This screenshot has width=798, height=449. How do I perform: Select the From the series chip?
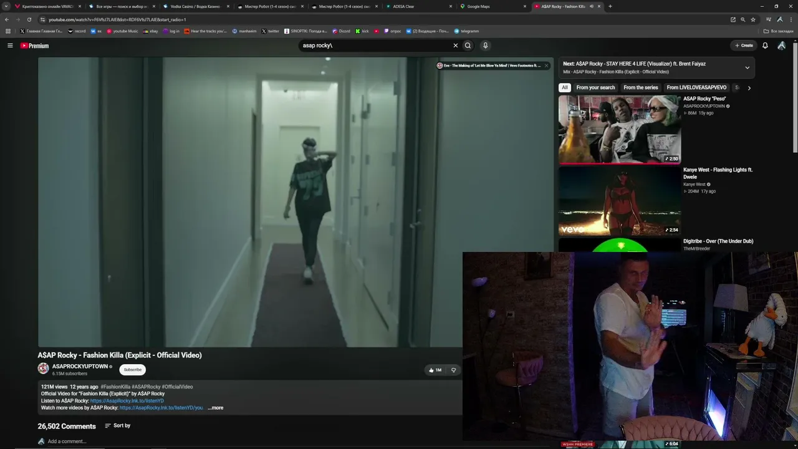tap(641, 88)
